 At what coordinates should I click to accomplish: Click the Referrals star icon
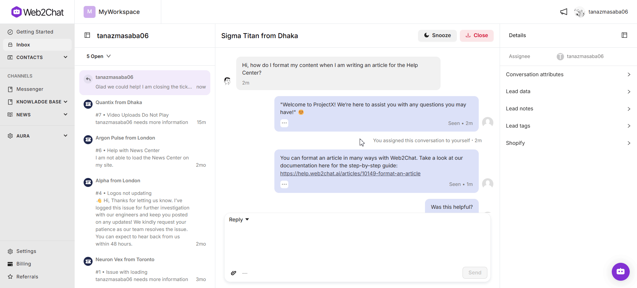tap(10, 277)
